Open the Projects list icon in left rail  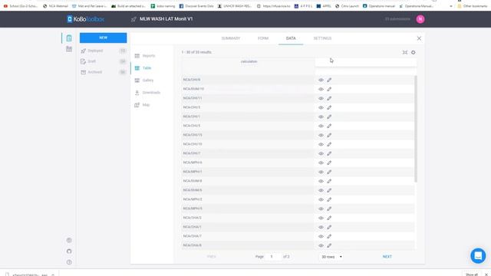[x=69, y=38]
